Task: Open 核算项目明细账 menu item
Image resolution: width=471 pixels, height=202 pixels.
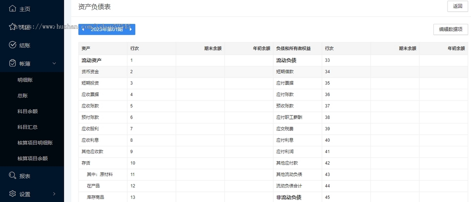Action: 35,142
